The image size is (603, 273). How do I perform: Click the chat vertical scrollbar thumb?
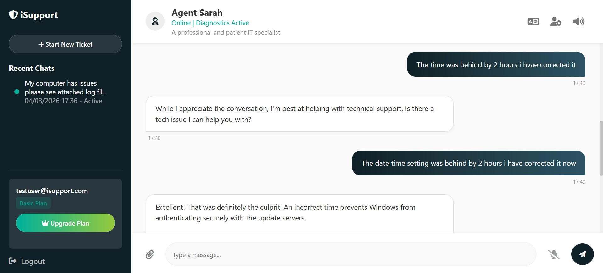[x=601, y=148]
